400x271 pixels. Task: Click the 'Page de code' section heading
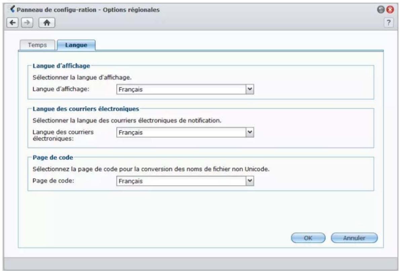coord(53,157)
